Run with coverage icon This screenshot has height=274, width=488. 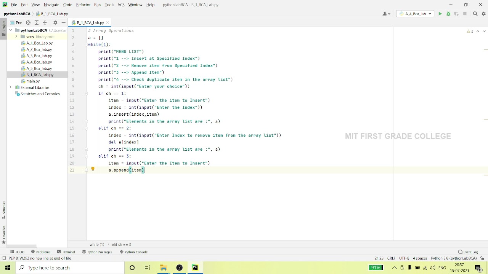pos(456,14)
